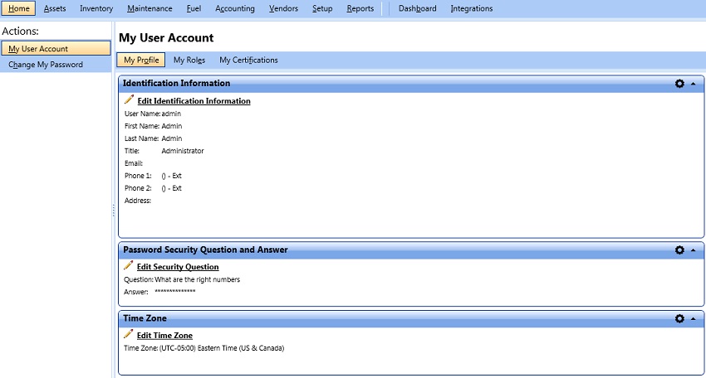Open the Setup menu

322,8
